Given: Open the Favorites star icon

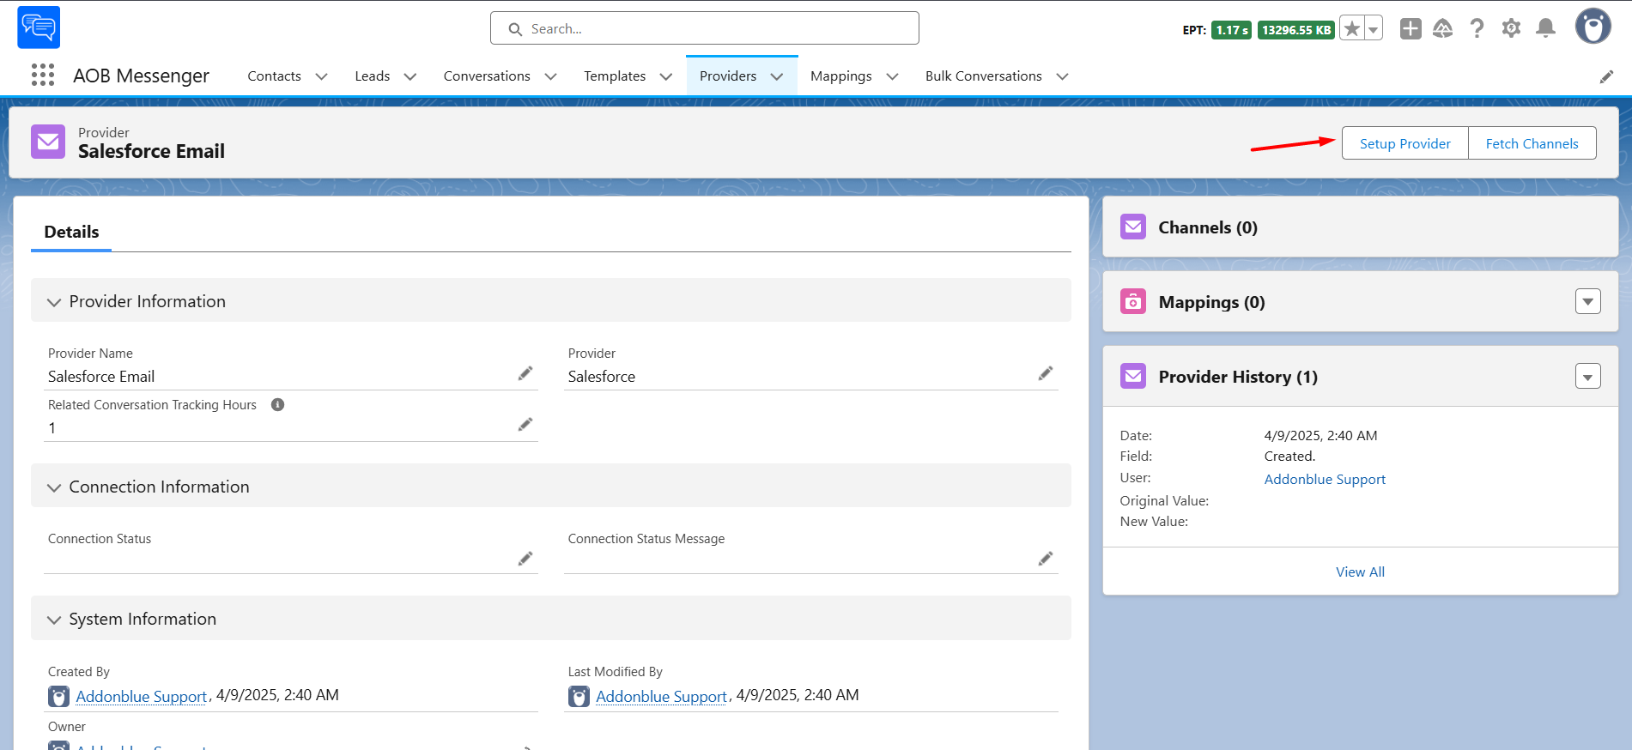Looking at the screenshot, I should tap(1352, 28).
